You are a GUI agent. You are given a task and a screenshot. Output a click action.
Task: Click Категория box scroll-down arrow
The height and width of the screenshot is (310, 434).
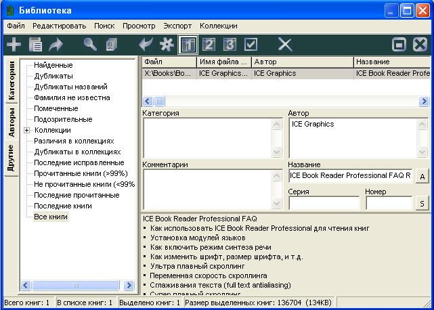276,152
